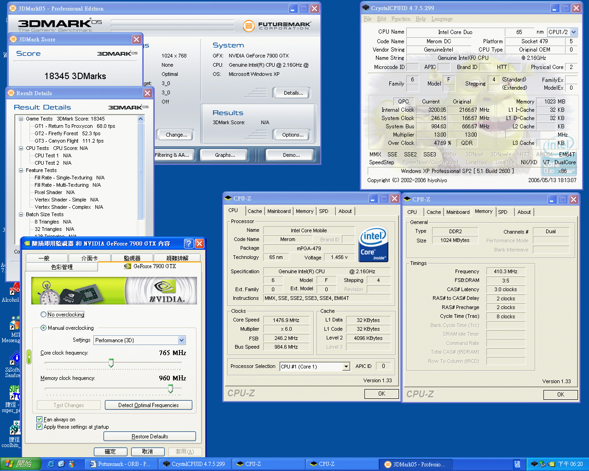589x471 pixels.
Task: Click the second Quick Launch icon
Action: pyautogui.click(x=61, y=464)
